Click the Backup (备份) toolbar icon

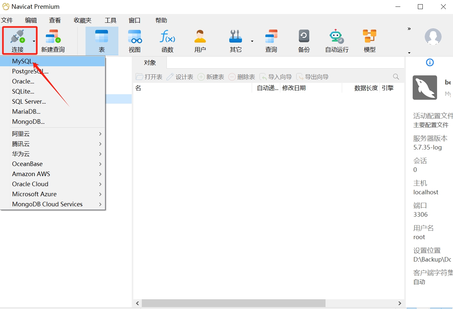[x=304, y=36]
